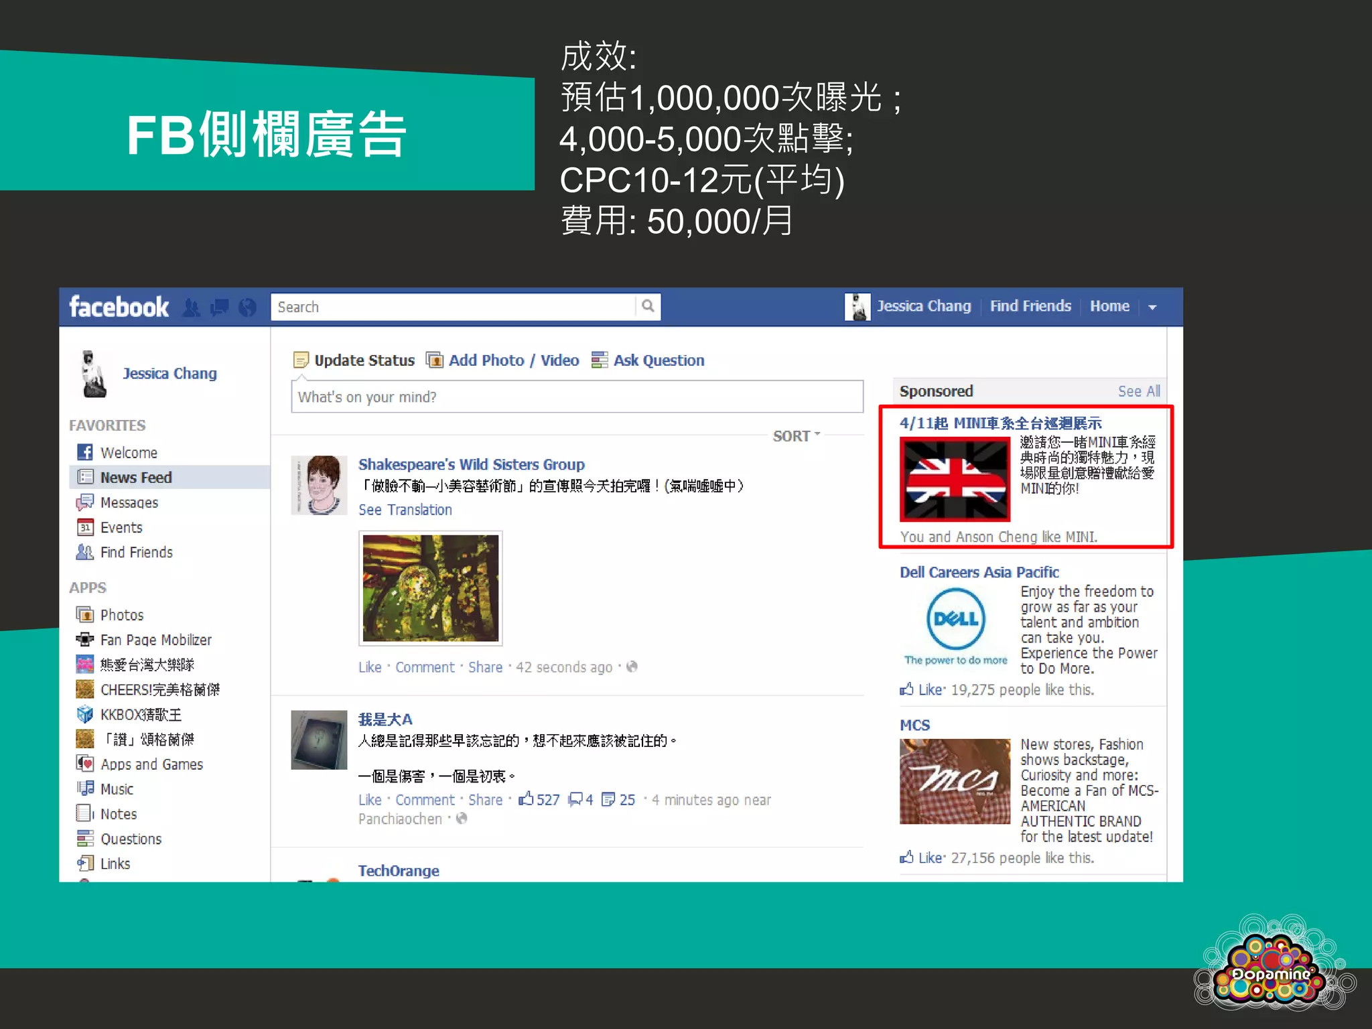Open the disco ball post photo
The height and width of the screenshot is (1029, 1372).
[x=430, y=588]
